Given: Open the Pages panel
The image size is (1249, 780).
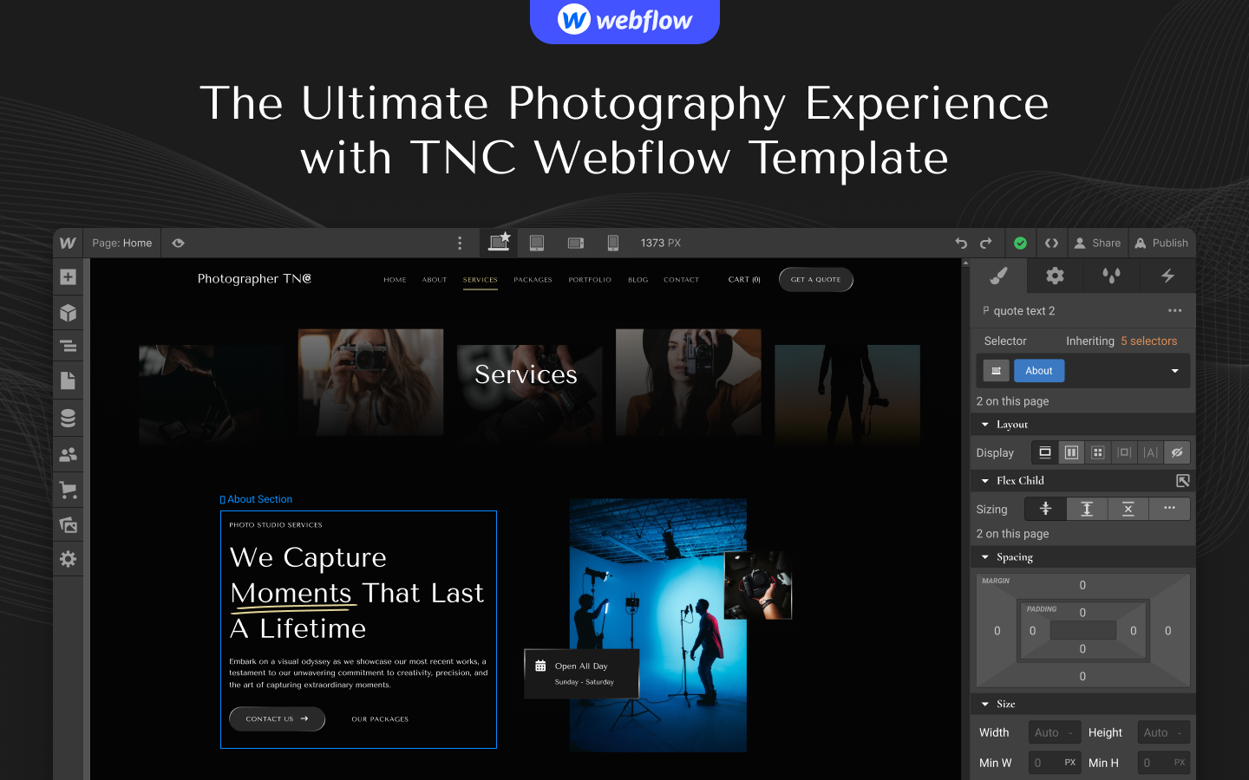Looking at the screenshot, I should (68, 380).
